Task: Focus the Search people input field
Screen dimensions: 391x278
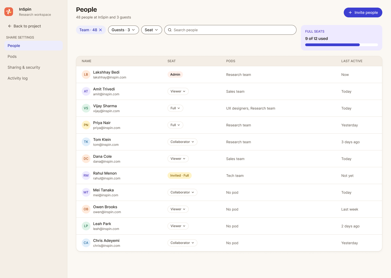Action: (230, 30)
